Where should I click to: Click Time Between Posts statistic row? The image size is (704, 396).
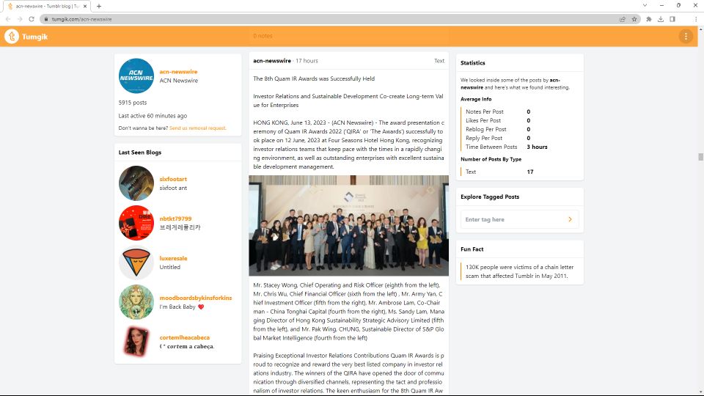coord(507,147)
